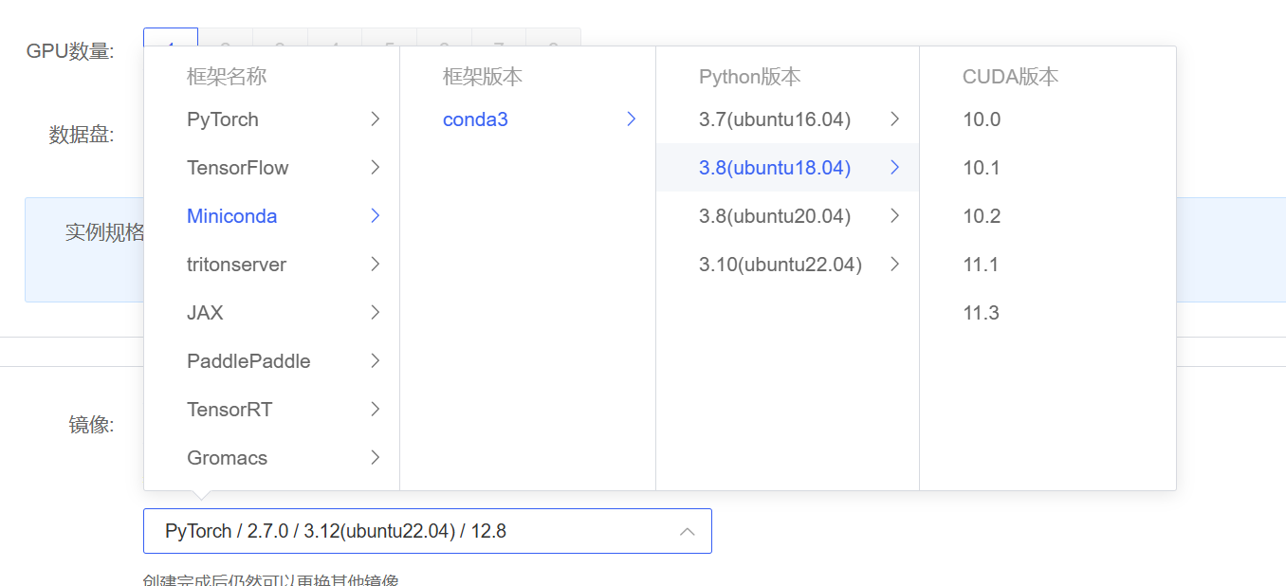This screenshot has height=586, width=1286.
Task: Open the image selector showing PyTorch / 2.7.0
Action: click(x=428, y=531)
